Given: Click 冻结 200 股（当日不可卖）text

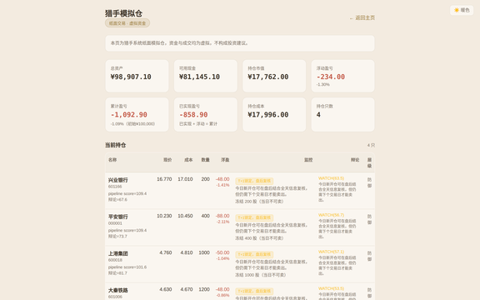Looking at the screenshot, I should coord(259,202).
